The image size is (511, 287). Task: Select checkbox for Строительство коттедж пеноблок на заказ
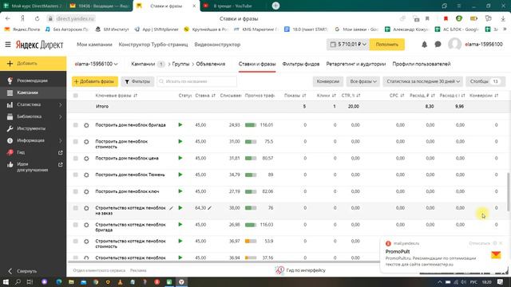(x=76, y=208)
